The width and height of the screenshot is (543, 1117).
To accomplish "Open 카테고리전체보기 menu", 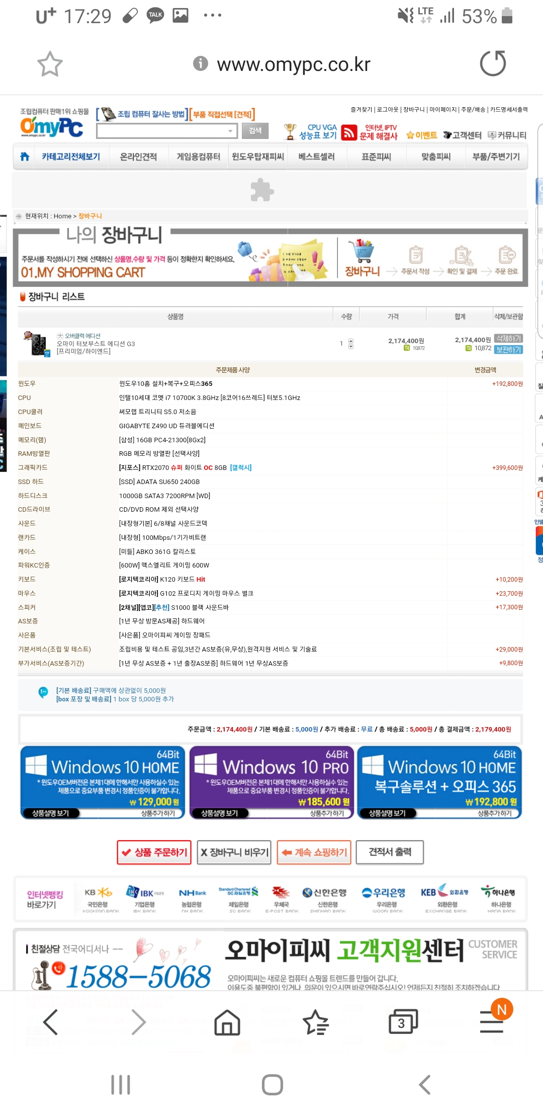I will click(x=71, y=156).
